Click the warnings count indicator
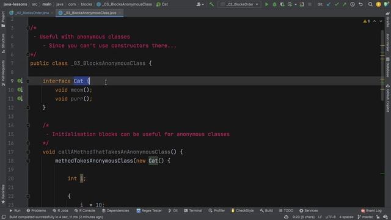The image size is (391, 220). click(367, 21)
